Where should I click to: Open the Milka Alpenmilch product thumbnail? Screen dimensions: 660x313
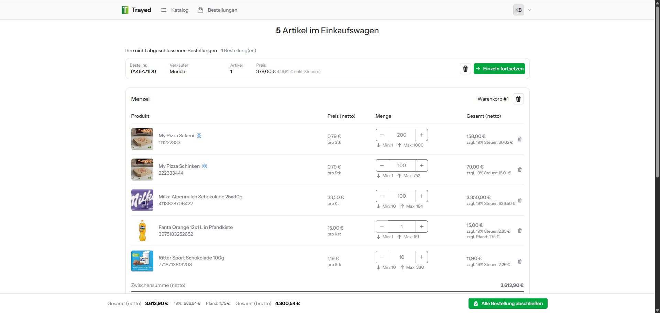pyautogui.click(x=142, y=200)
